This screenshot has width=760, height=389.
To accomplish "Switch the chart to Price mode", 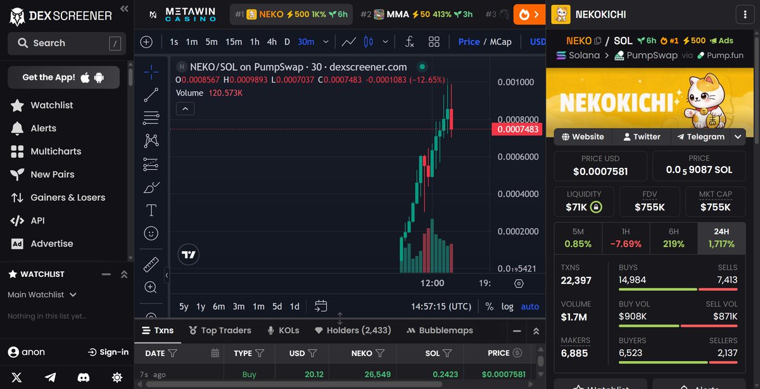I will [469, 42].
